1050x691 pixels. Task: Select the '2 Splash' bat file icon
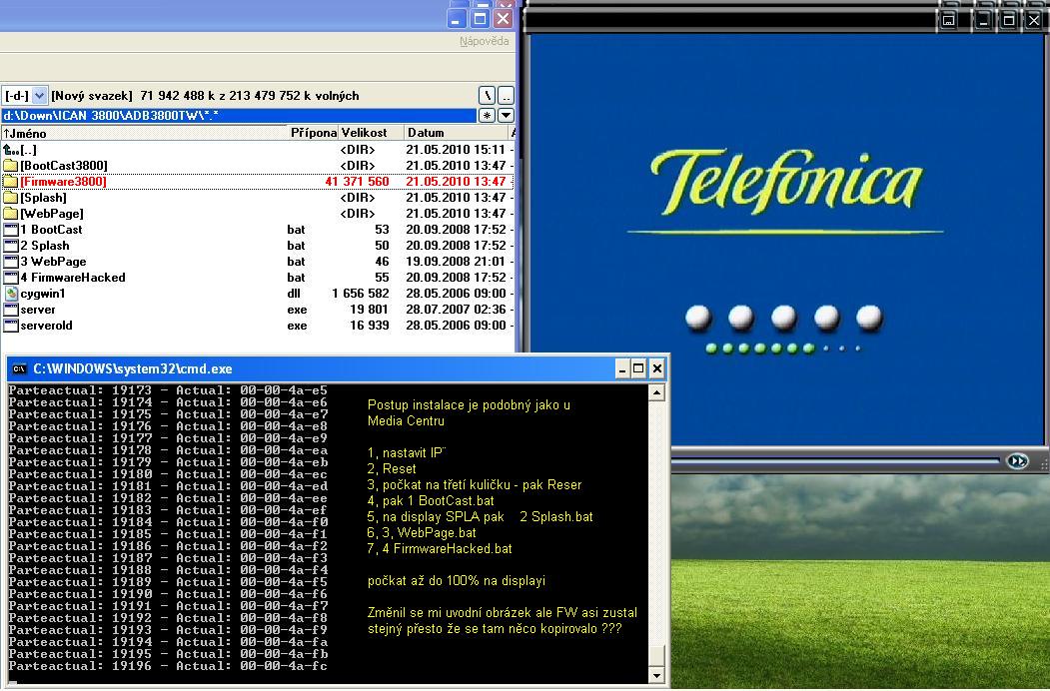point(11,246)
